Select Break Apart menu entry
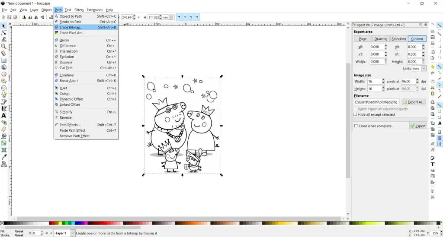The height and width of the screenshot is (237, 443). (86, 81)
